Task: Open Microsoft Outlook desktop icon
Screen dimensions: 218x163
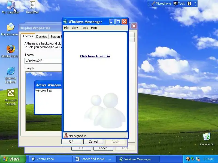Action: pos(11,97)
